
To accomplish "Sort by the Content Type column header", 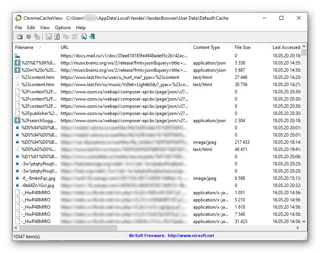I will point(211,47).
